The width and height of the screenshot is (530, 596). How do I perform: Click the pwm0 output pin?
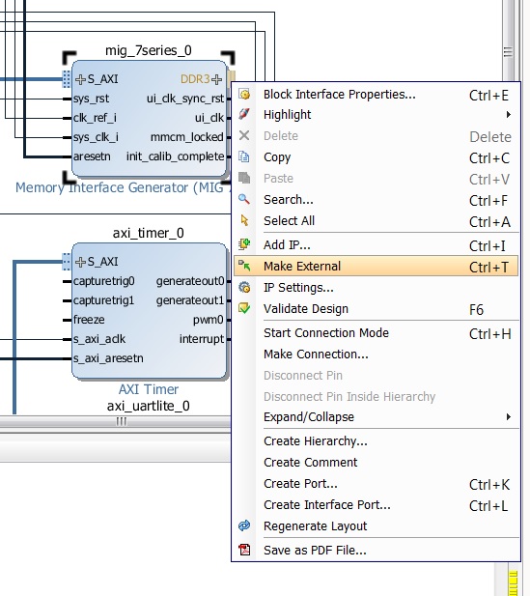click(x=209, y=320)
